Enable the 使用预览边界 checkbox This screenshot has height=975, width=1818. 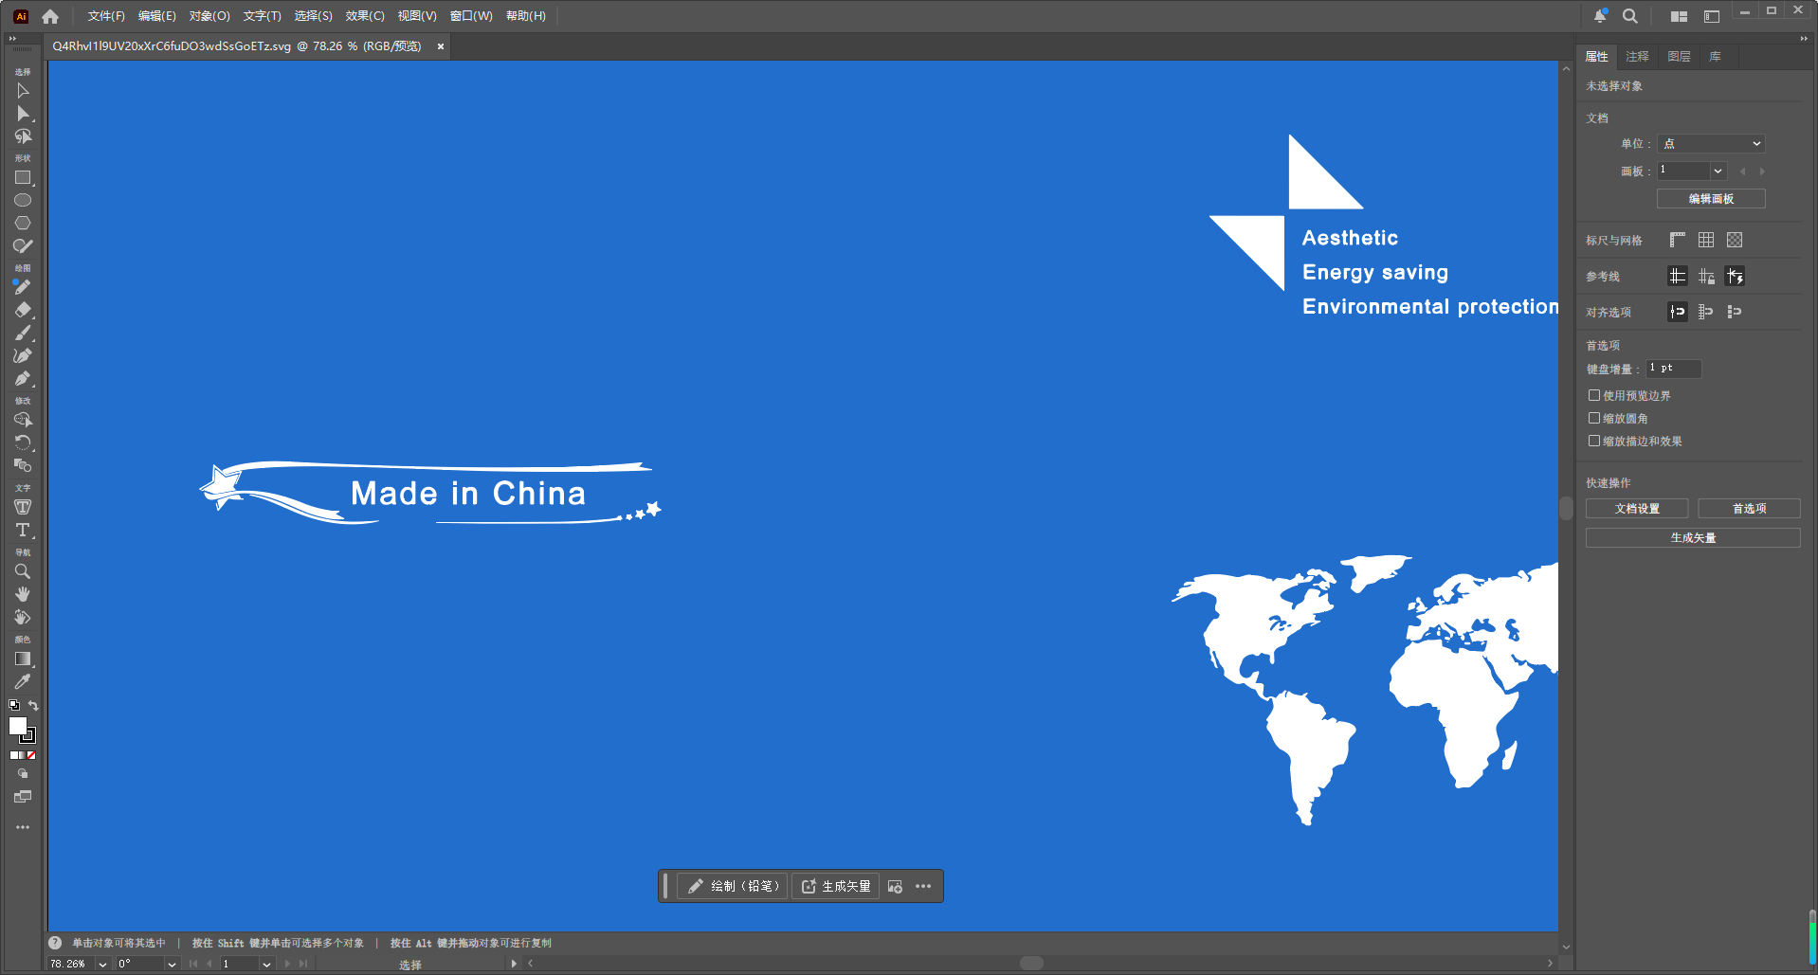coord(1594,396)
